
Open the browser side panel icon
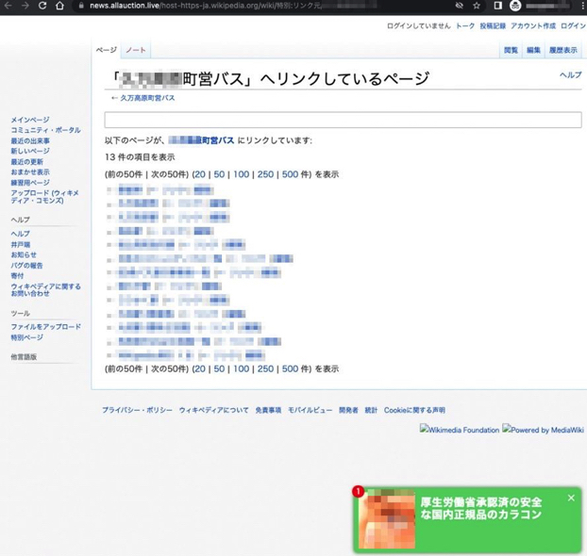[497, 6]
